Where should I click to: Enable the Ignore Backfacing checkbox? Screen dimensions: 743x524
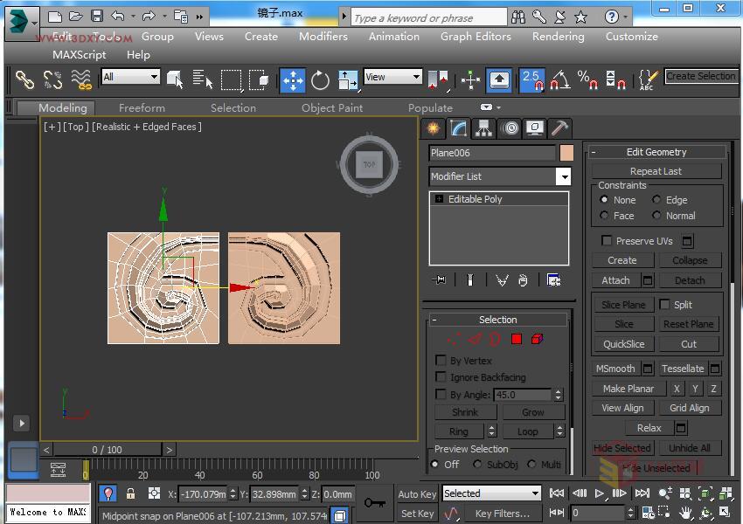[441, 376]
